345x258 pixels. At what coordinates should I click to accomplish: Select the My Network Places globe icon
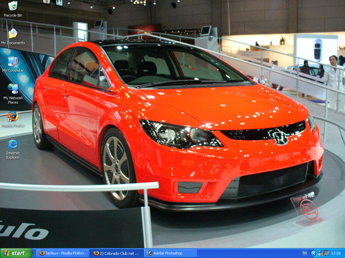tap(13, 89)
